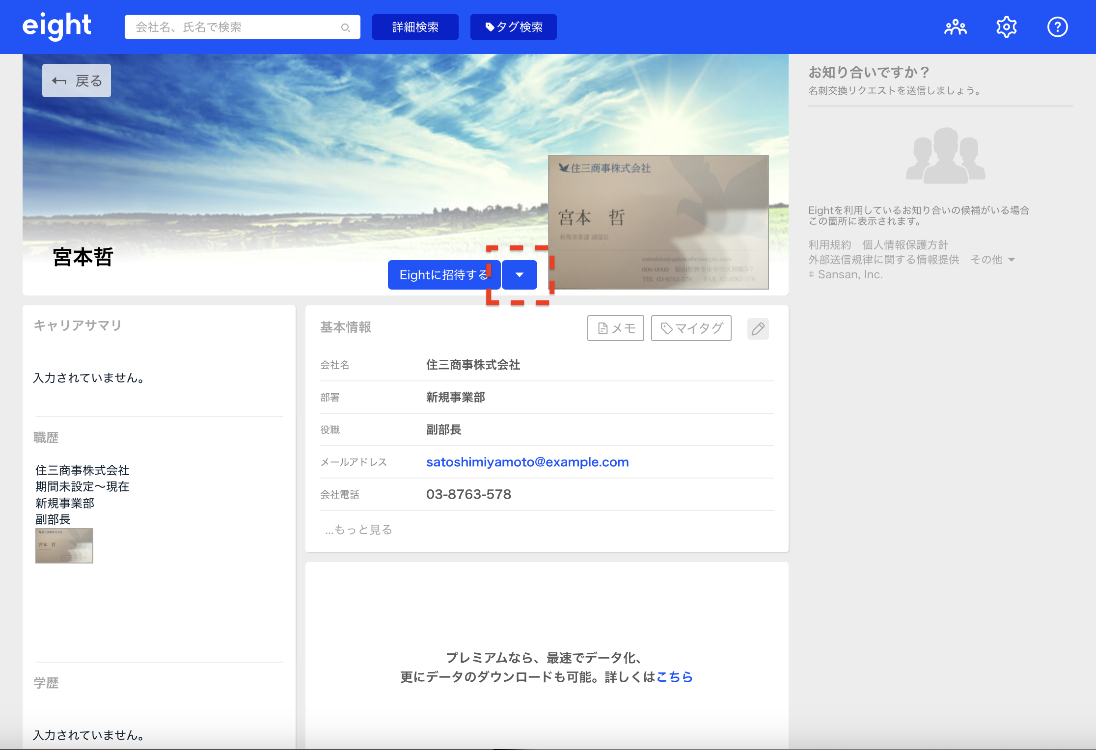1096x750 pixels.
Task: Click the search magnifier icon
Action: click(x=345, y=27)
